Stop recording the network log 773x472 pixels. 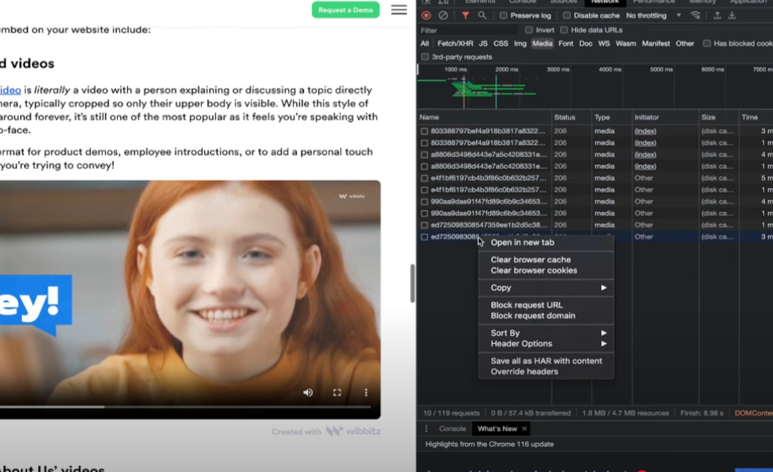(x=426, y=15)
